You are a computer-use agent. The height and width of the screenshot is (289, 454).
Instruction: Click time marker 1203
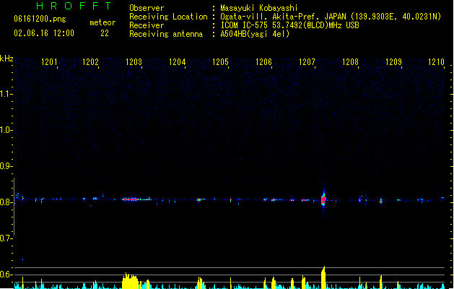point(134,62)
